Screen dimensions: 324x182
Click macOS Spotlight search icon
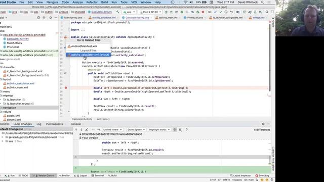tap(262, 2)
